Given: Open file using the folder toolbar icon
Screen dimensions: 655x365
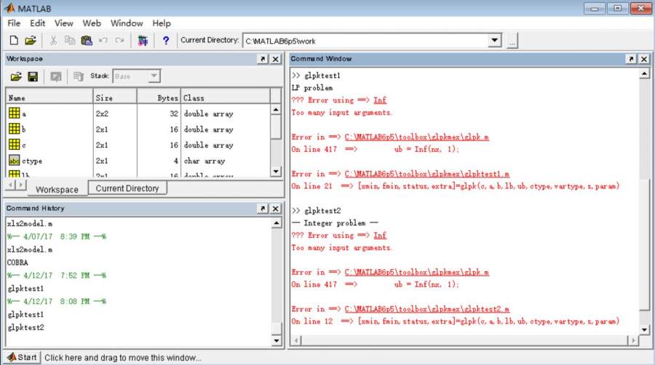Looking at the screenshot, I should pyautogui.click(x=30, y=41).
